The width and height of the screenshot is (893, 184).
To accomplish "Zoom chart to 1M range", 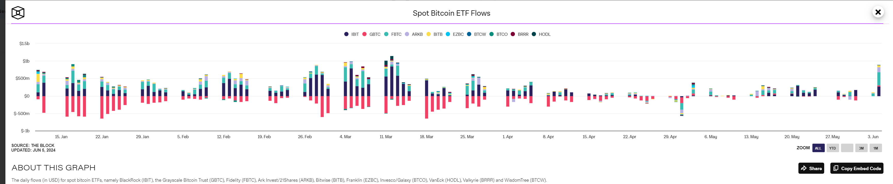I will coord(875,148).
